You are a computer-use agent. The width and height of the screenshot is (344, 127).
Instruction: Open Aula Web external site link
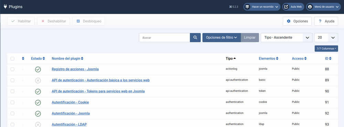pyautogui.click(x=293, y=7)
